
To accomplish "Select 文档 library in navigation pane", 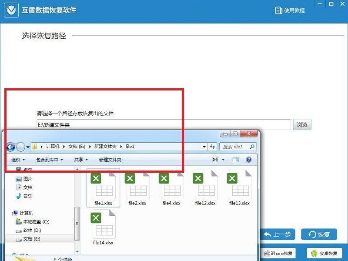I will click(x=24, y=187).
